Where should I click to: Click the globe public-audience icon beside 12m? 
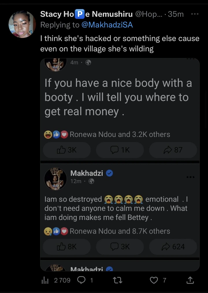pos(91,182)
